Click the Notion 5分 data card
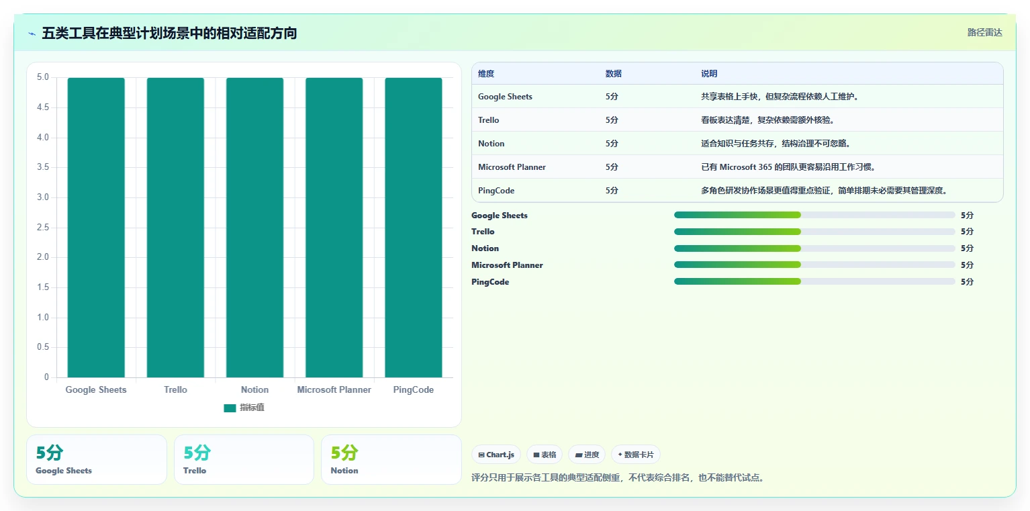 tap(391, 459)
